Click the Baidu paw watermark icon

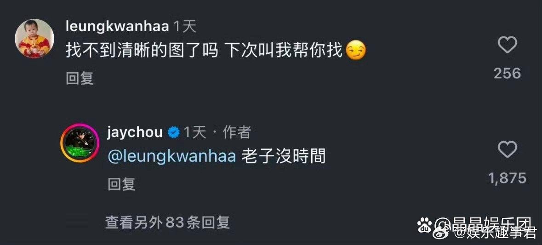pos(424,226)
